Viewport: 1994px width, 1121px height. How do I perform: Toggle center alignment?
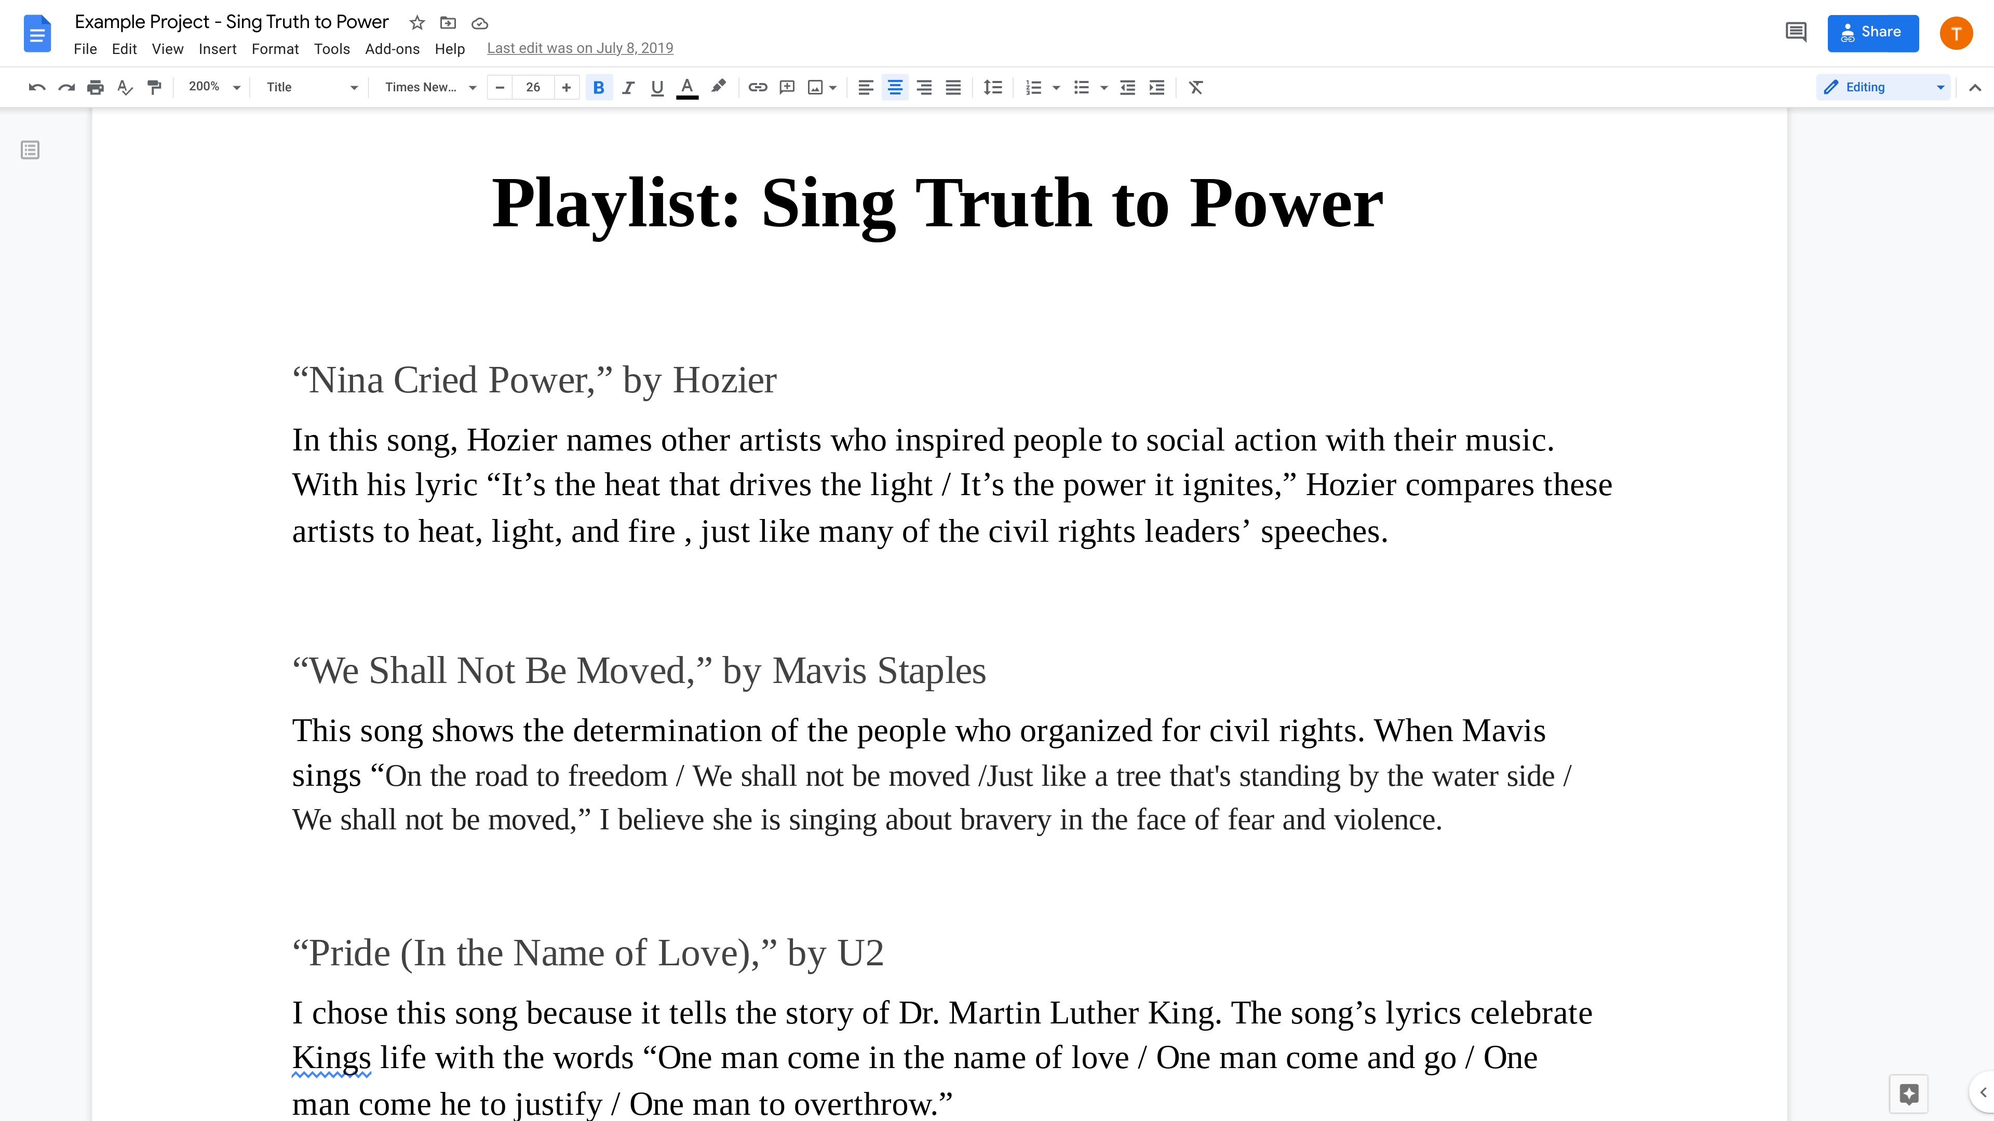point(895,87)
